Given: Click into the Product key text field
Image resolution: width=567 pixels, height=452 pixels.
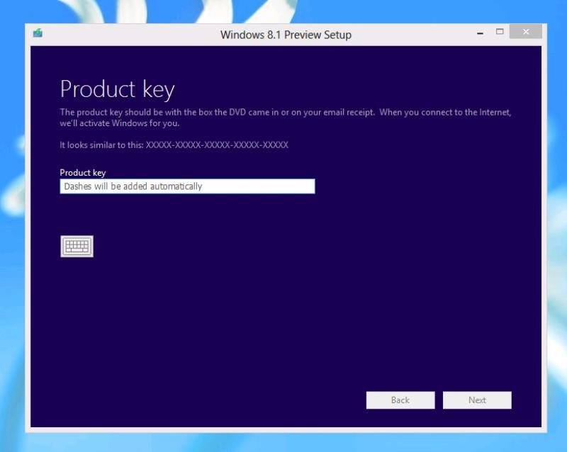Looking at the screenshot, I should [187, 186].
